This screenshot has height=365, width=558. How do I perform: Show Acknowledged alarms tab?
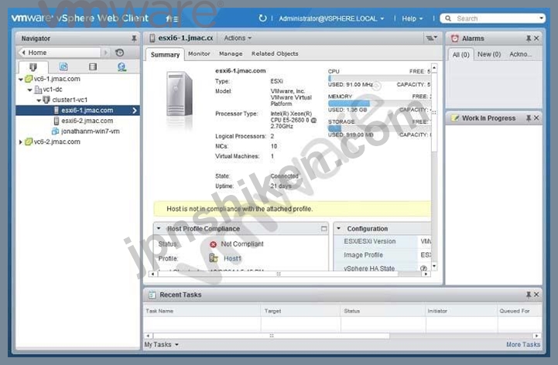[521, 54]
